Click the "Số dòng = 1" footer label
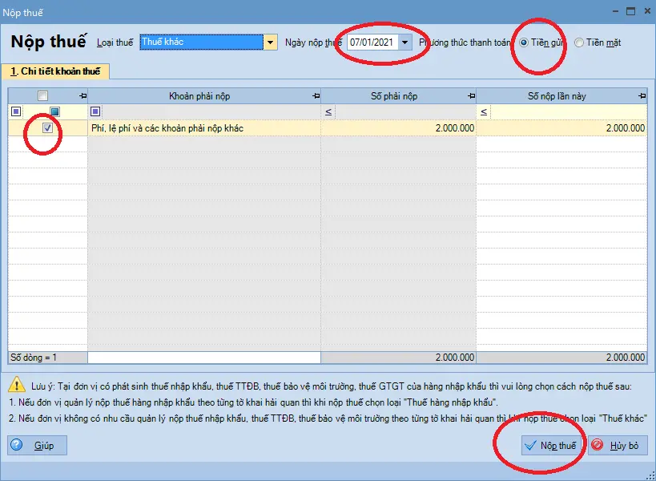656x481 pixels. (34, 358)
